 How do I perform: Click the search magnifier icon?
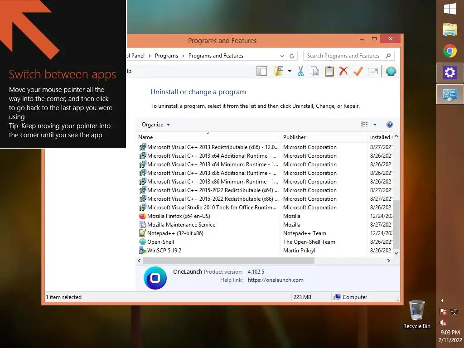coord(388,56)
